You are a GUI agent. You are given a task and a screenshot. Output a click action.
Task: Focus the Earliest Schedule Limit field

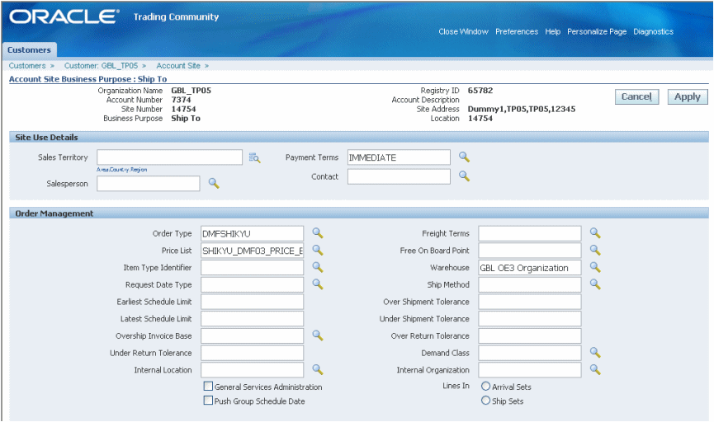253,302
